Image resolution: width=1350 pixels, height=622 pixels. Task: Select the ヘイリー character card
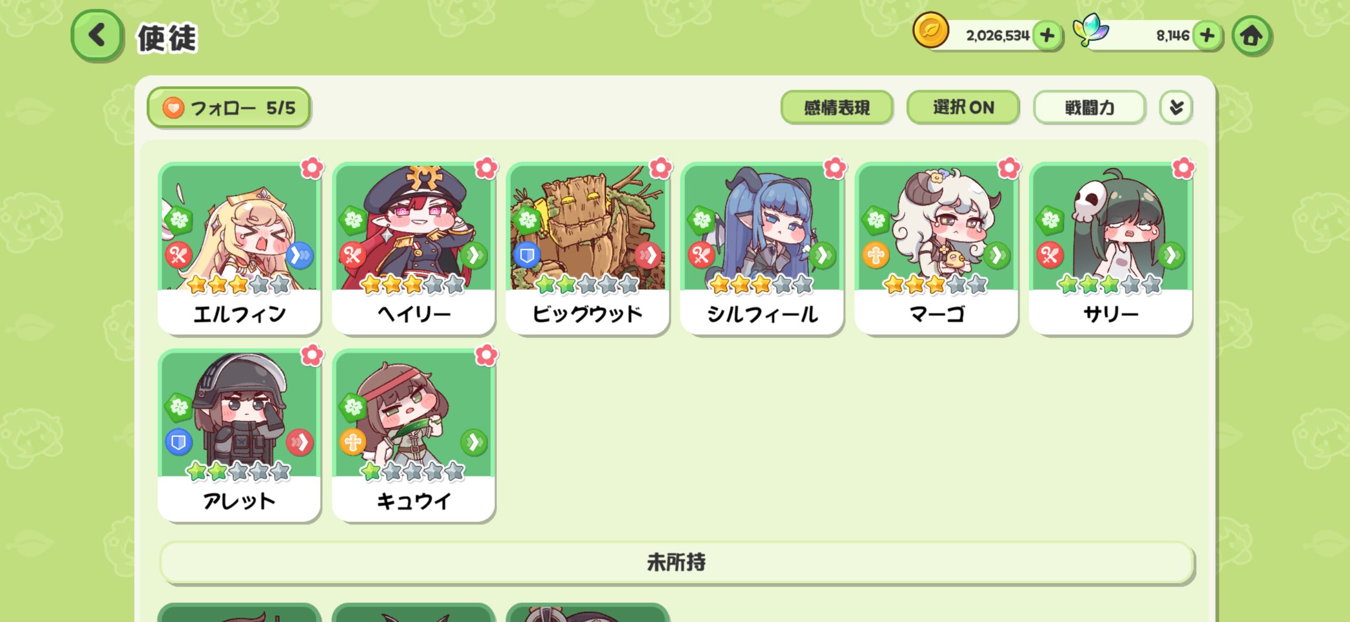pyautogui.click(x=414, y=248)
